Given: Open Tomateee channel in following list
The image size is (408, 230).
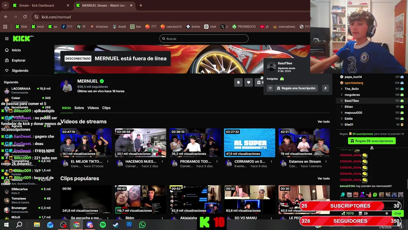Looking at the screenshot, I should click(x=27, y=200).
